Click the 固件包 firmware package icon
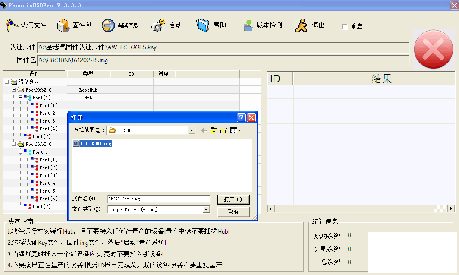459x275 pixels. (64, 25)
